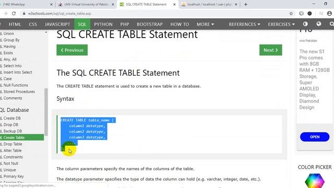Screen dimensions: 334x188
Task: Open SQL Insert Into Select in sidebar
Action: click(x=21, y=72)
